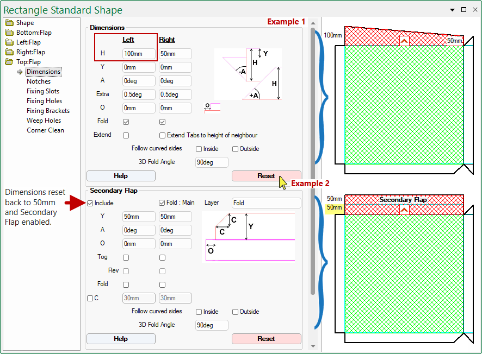Click the red arrow handle on Secondary Flap preview
The width and height of the screenshot is (482, 354).
pyautogui.click(x=404, y=210)
